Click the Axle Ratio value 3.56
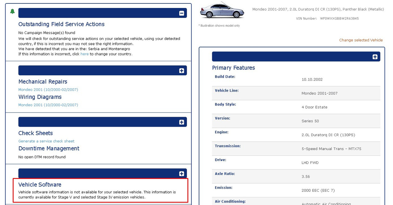 coord(305,176)
